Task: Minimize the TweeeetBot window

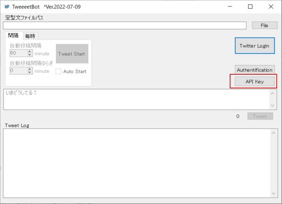Action: (x=230, y=7)
